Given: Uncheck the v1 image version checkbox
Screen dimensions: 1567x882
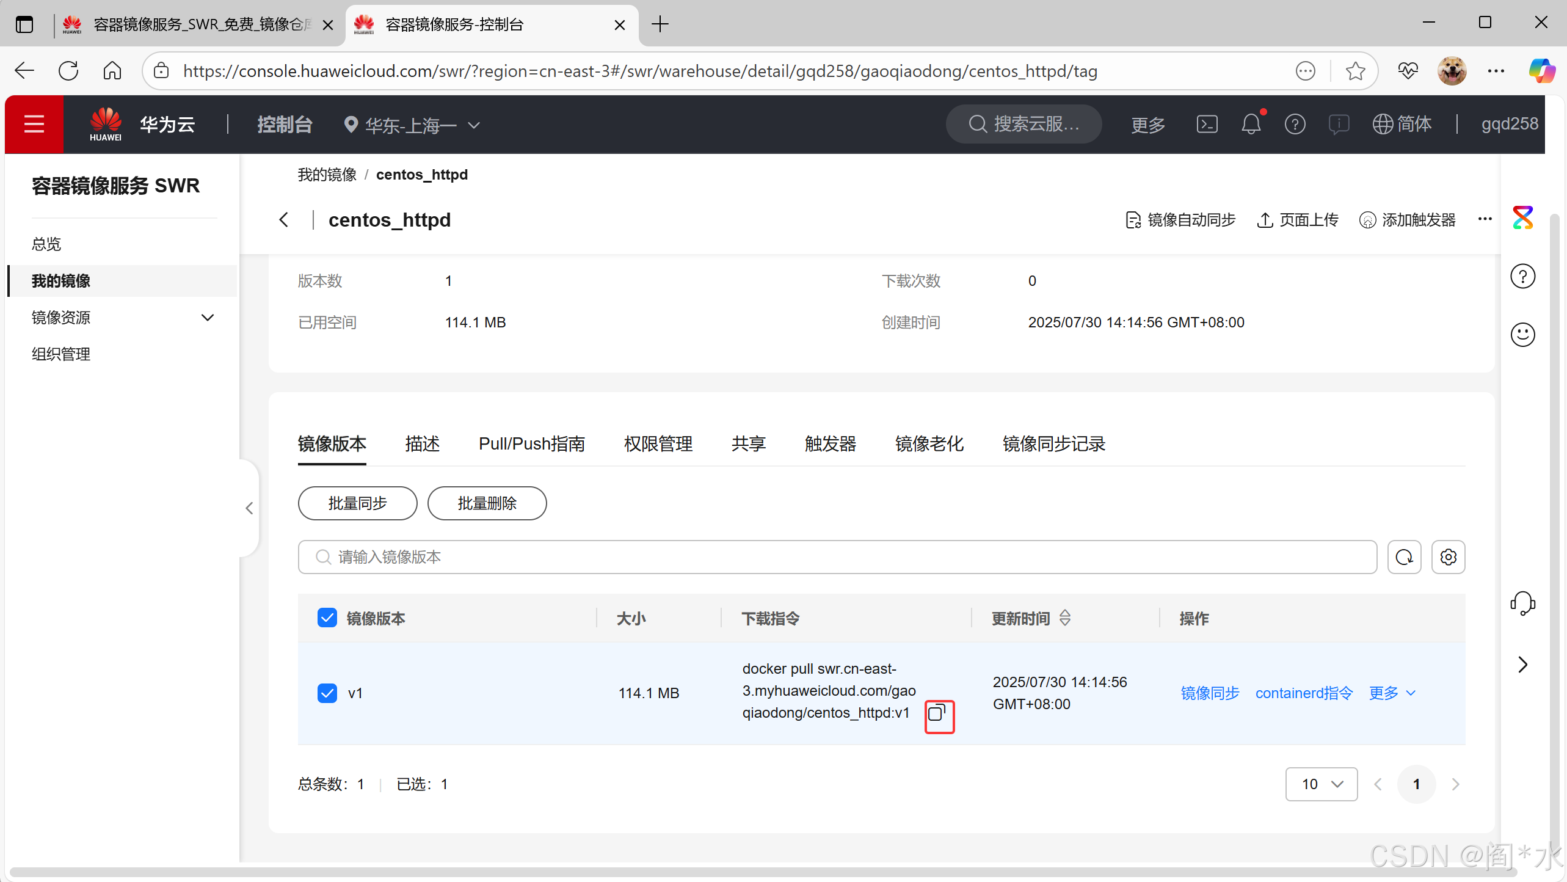Looking at the screenshot, I should tap(327, 693).
